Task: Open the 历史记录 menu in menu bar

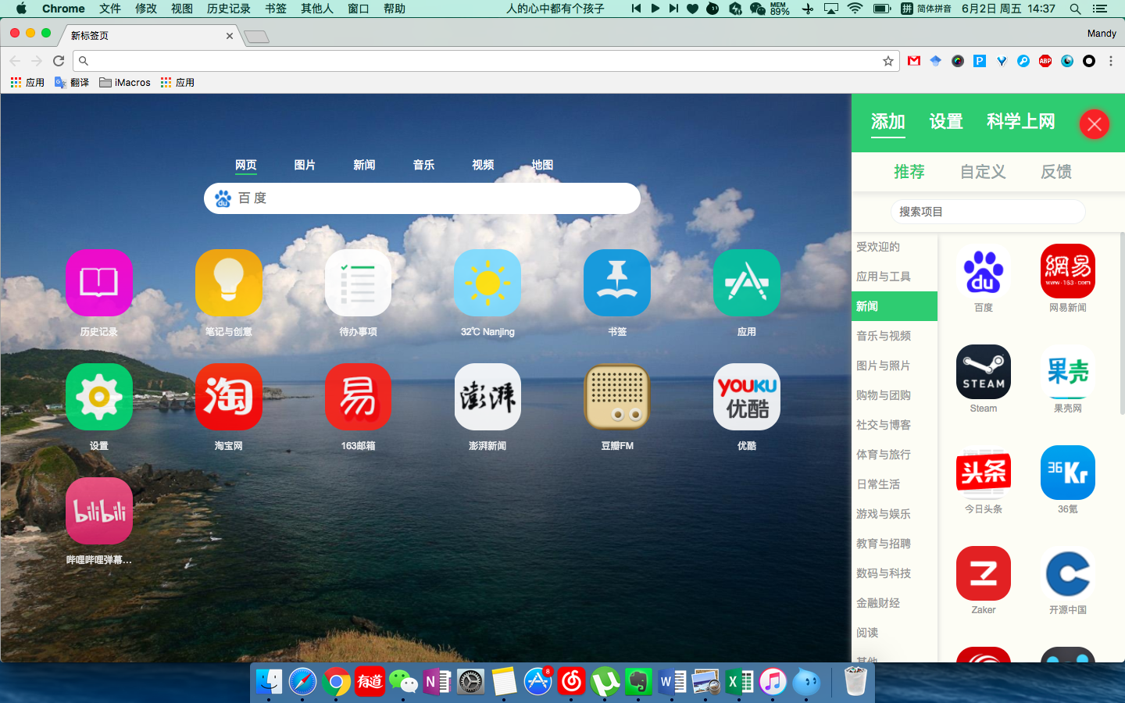Action: click(x=228, y=9)
